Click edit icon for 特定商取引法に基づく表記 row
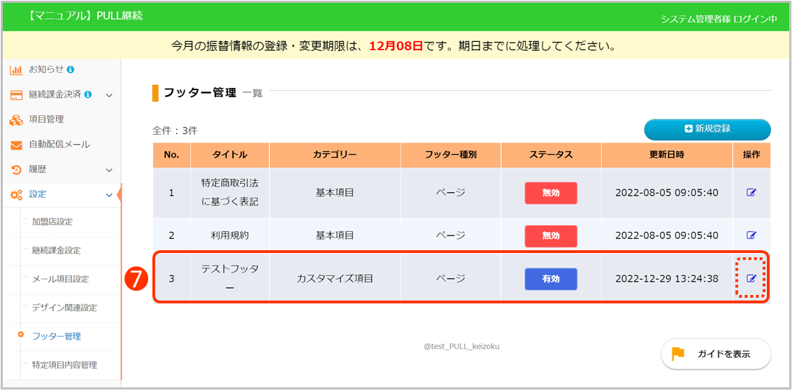Image resolution: width=792 pixels, height=390 pixels. click(751, 193)
